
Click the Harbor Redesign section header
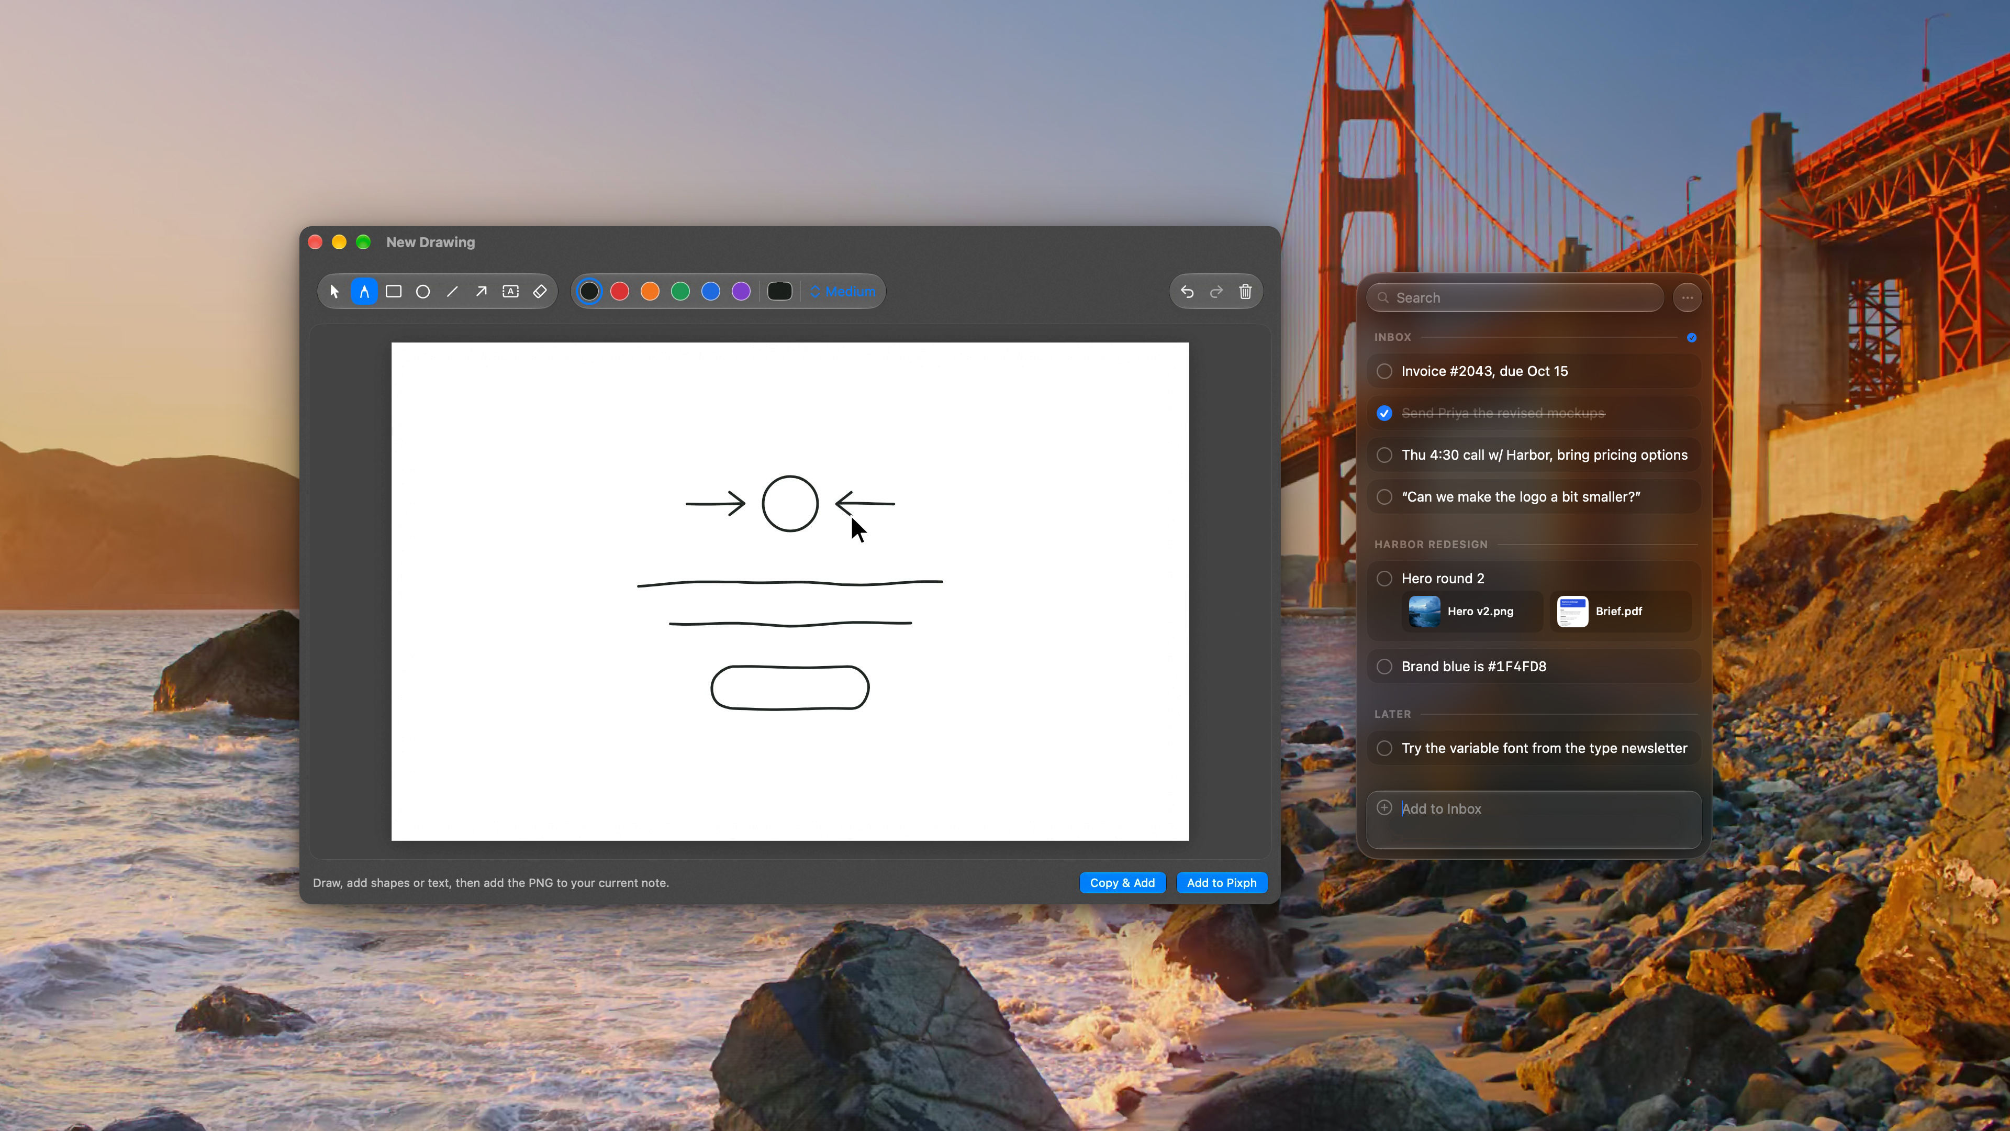[1430, 544]
